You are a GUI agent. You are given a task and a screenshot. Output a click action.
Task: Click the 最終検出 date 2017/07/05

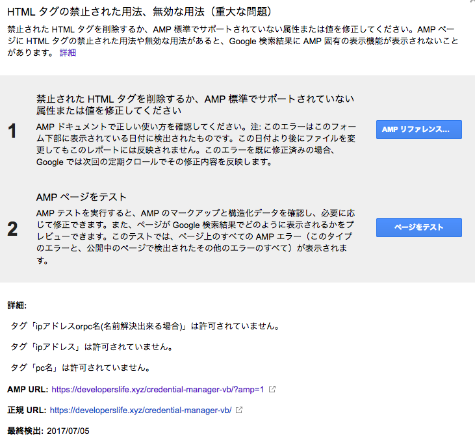tap(68, 431)
